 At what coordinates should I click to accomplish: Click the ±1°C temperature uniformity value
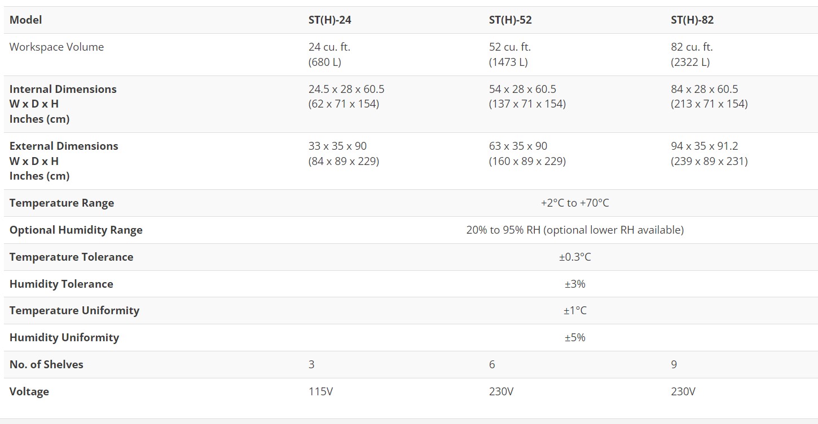click(x=575, y=311)
